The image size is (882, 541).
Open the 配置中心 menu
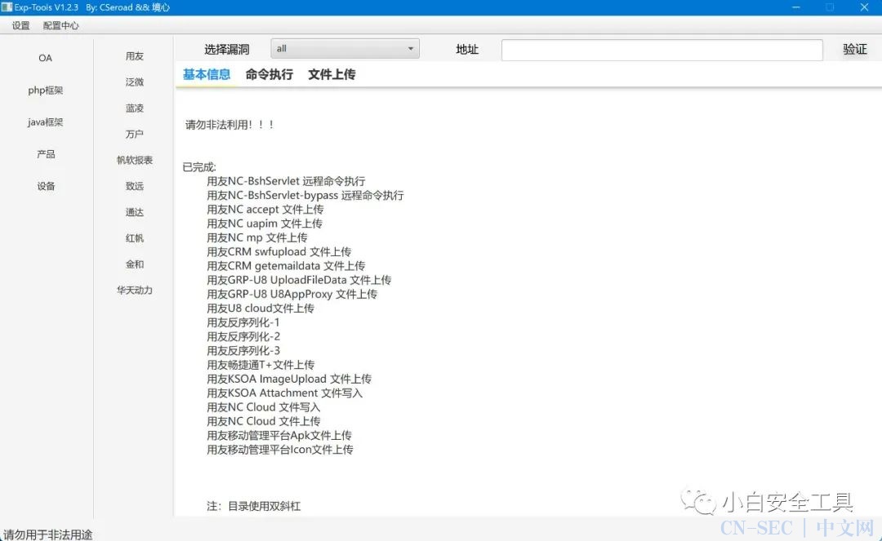coord(60,25)
